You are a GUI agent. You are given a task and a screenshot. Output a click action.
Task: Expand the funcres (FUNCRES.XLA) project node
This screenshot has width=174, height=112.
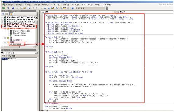click(x=2, y=20)
